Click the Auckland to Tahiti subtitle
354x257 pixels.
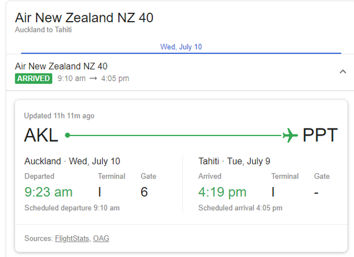coord(44,29)
